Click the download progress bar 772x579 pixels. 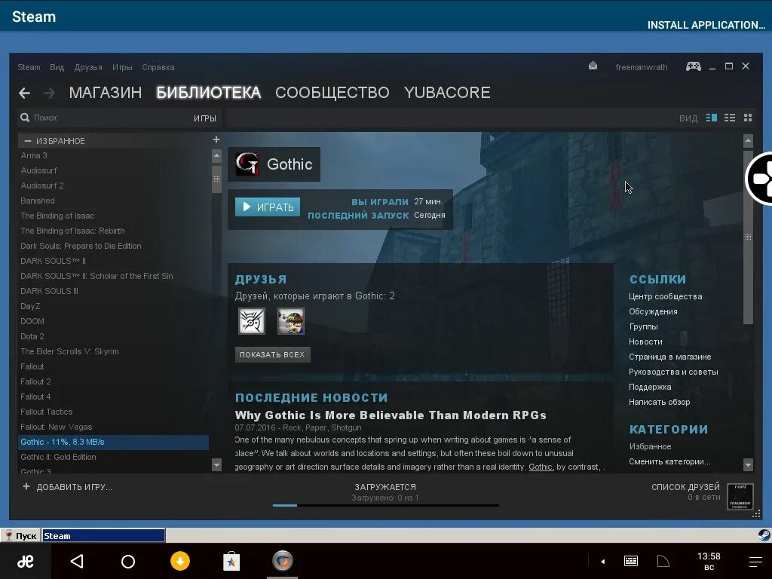coord(385,505)
